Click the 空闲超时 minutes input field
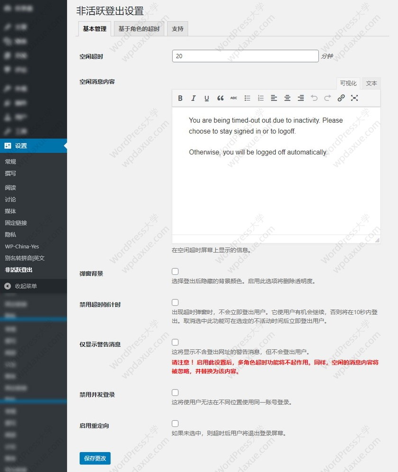The width and height of the screenshot is (398, 472). coord(245,56)
